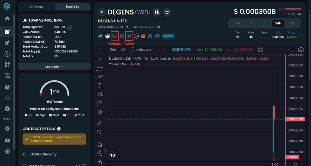This screenshot has height=166, width=311.
Task: Select the ruler measure tool
Action: [100, 124]
